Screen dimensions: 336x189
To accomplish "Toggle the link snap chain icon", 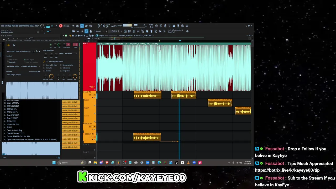I will tap(86, 31).
